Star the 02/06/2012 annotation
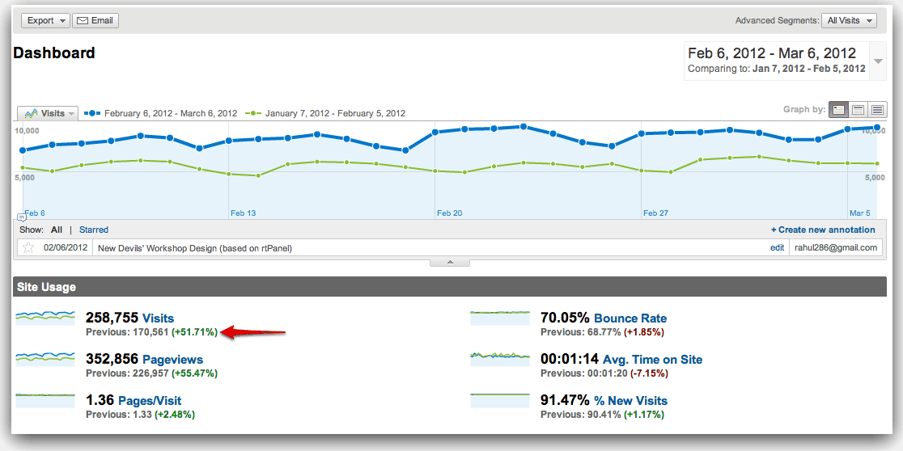 28,248
